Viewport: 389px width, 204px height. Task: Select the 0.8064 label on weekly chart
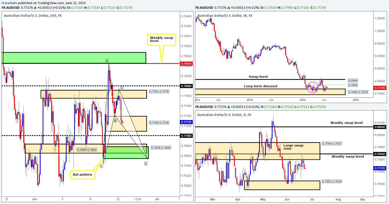353,80
